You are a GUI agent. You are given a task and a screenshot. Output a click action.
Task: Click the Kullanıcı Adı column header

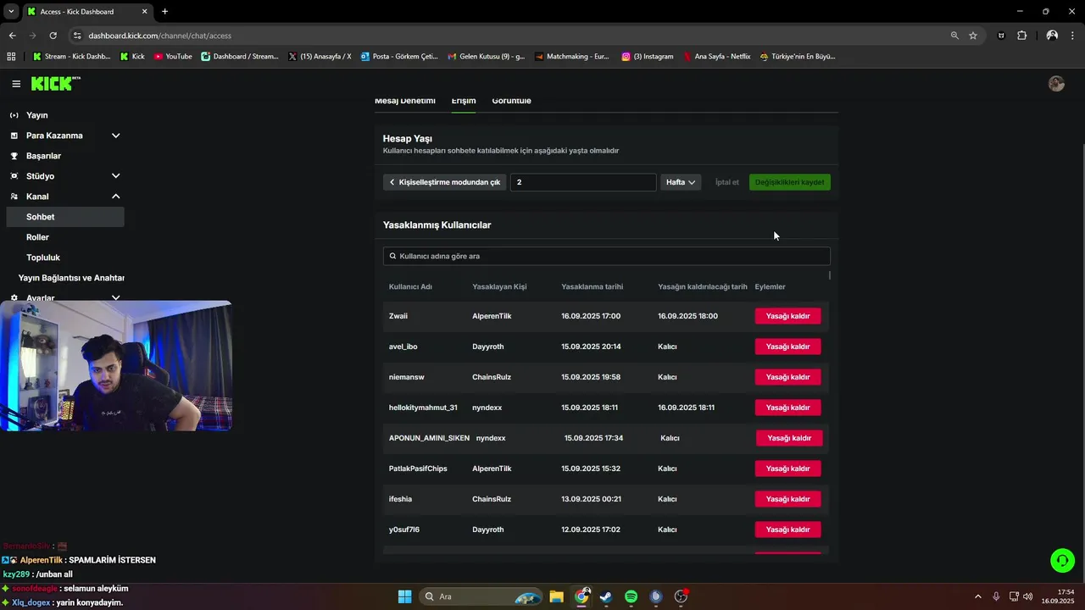(410, 286)
